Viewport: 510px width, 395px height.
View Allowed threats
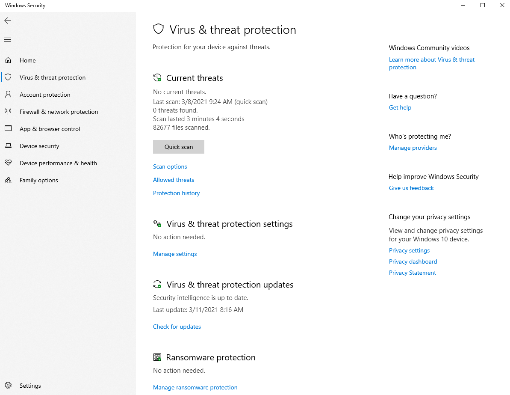(x=173, y=180)
